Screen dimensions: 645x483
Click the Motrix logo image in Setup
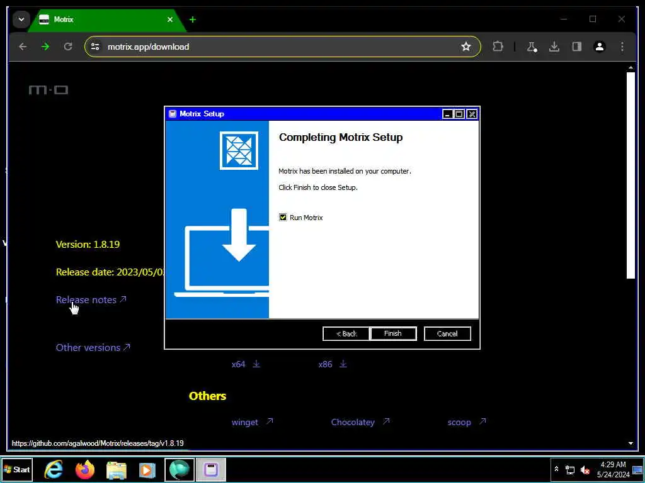[239, 150]
